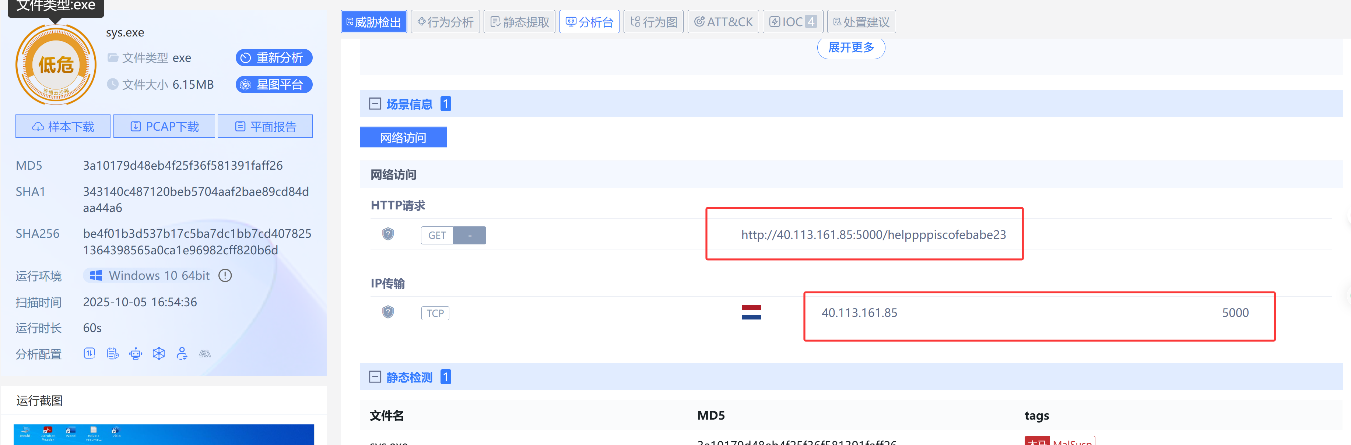
Task: Open the ATT&CK tab
Action: click(x=723, y=22)
